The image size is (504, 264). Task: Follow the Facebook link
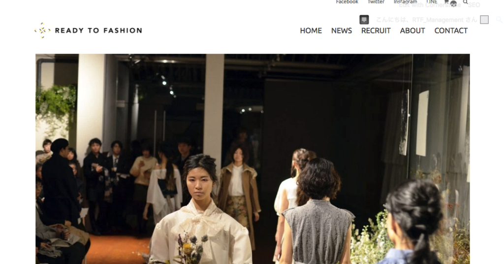point(347,2)
